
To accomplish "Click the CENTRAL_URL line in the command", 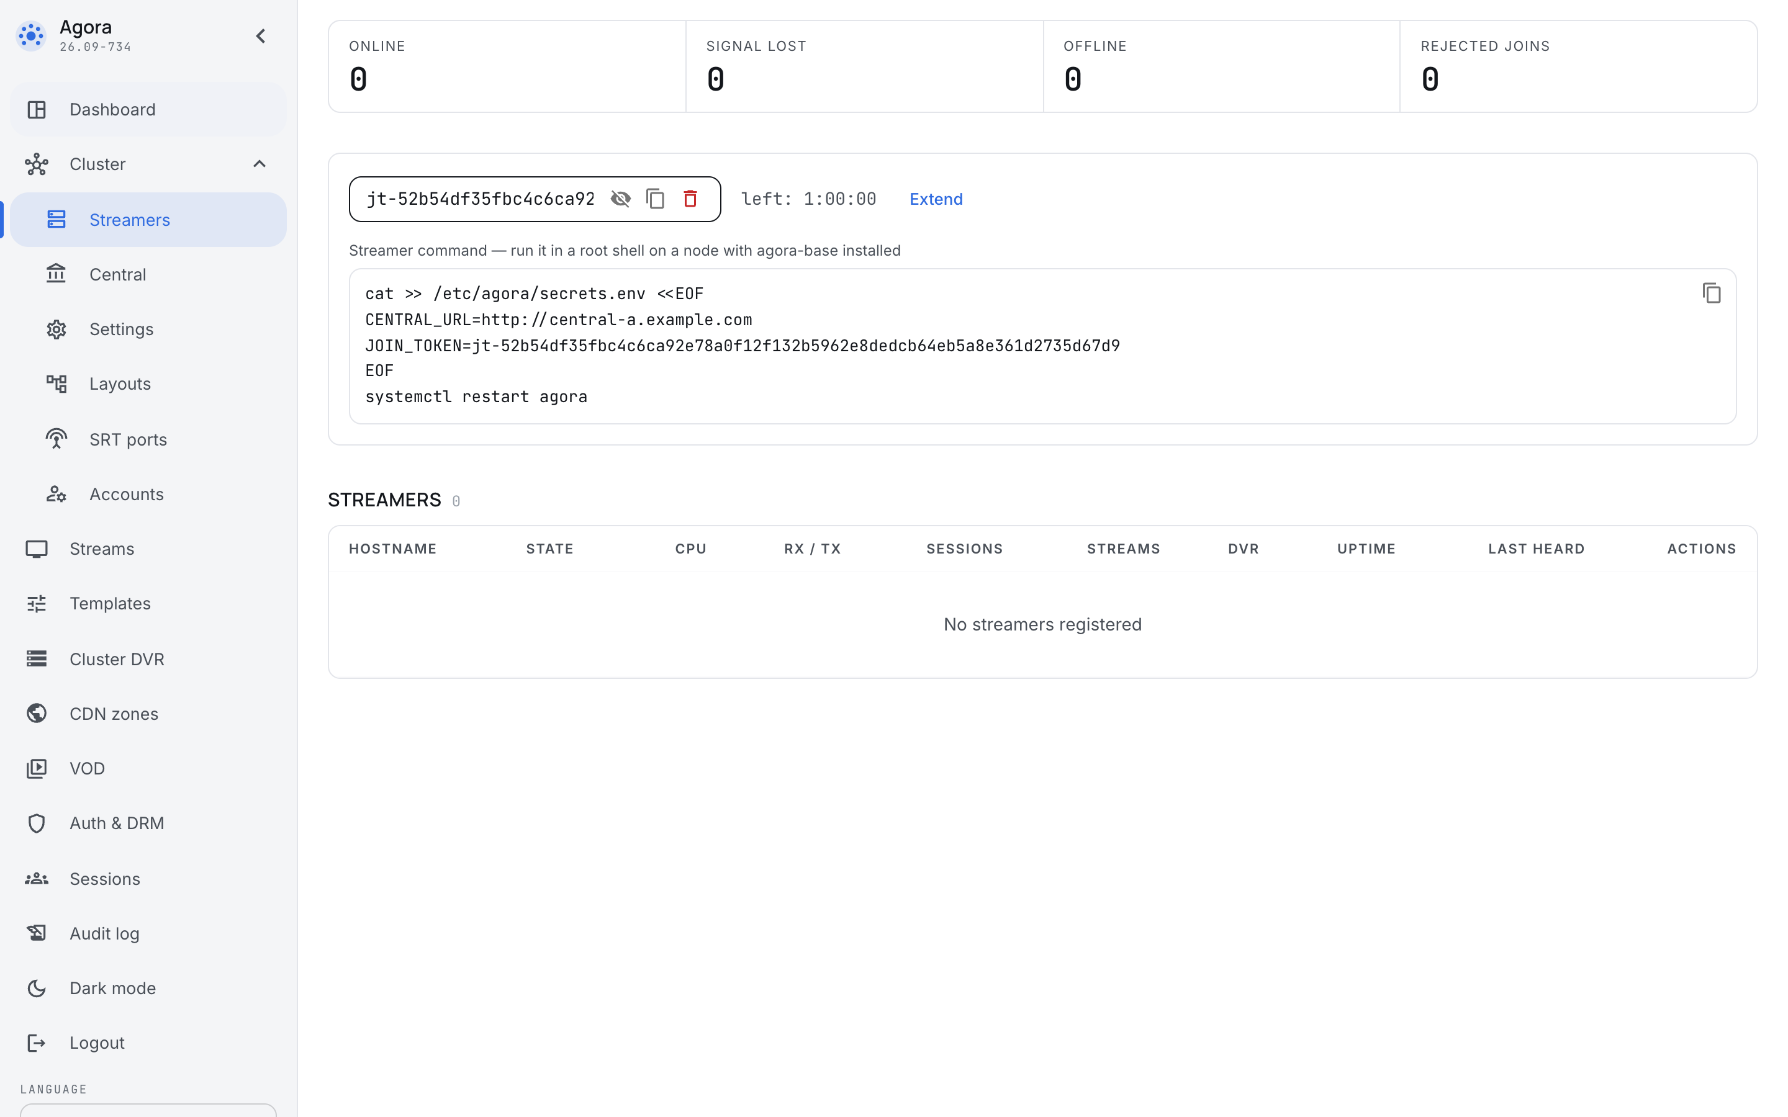I will [x=558, y=319].
